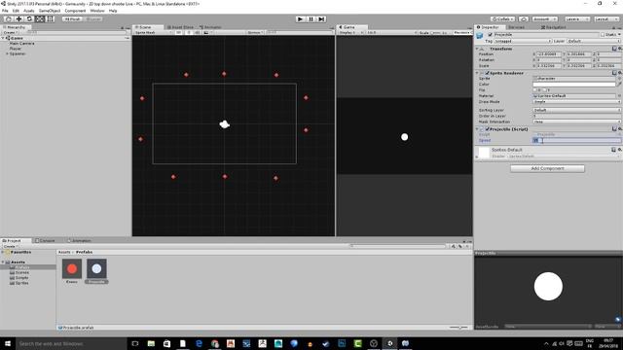The width and height of the screenshot is (623, 350).
Task: Open the Transform component help book icon
Action: (614, 49)
